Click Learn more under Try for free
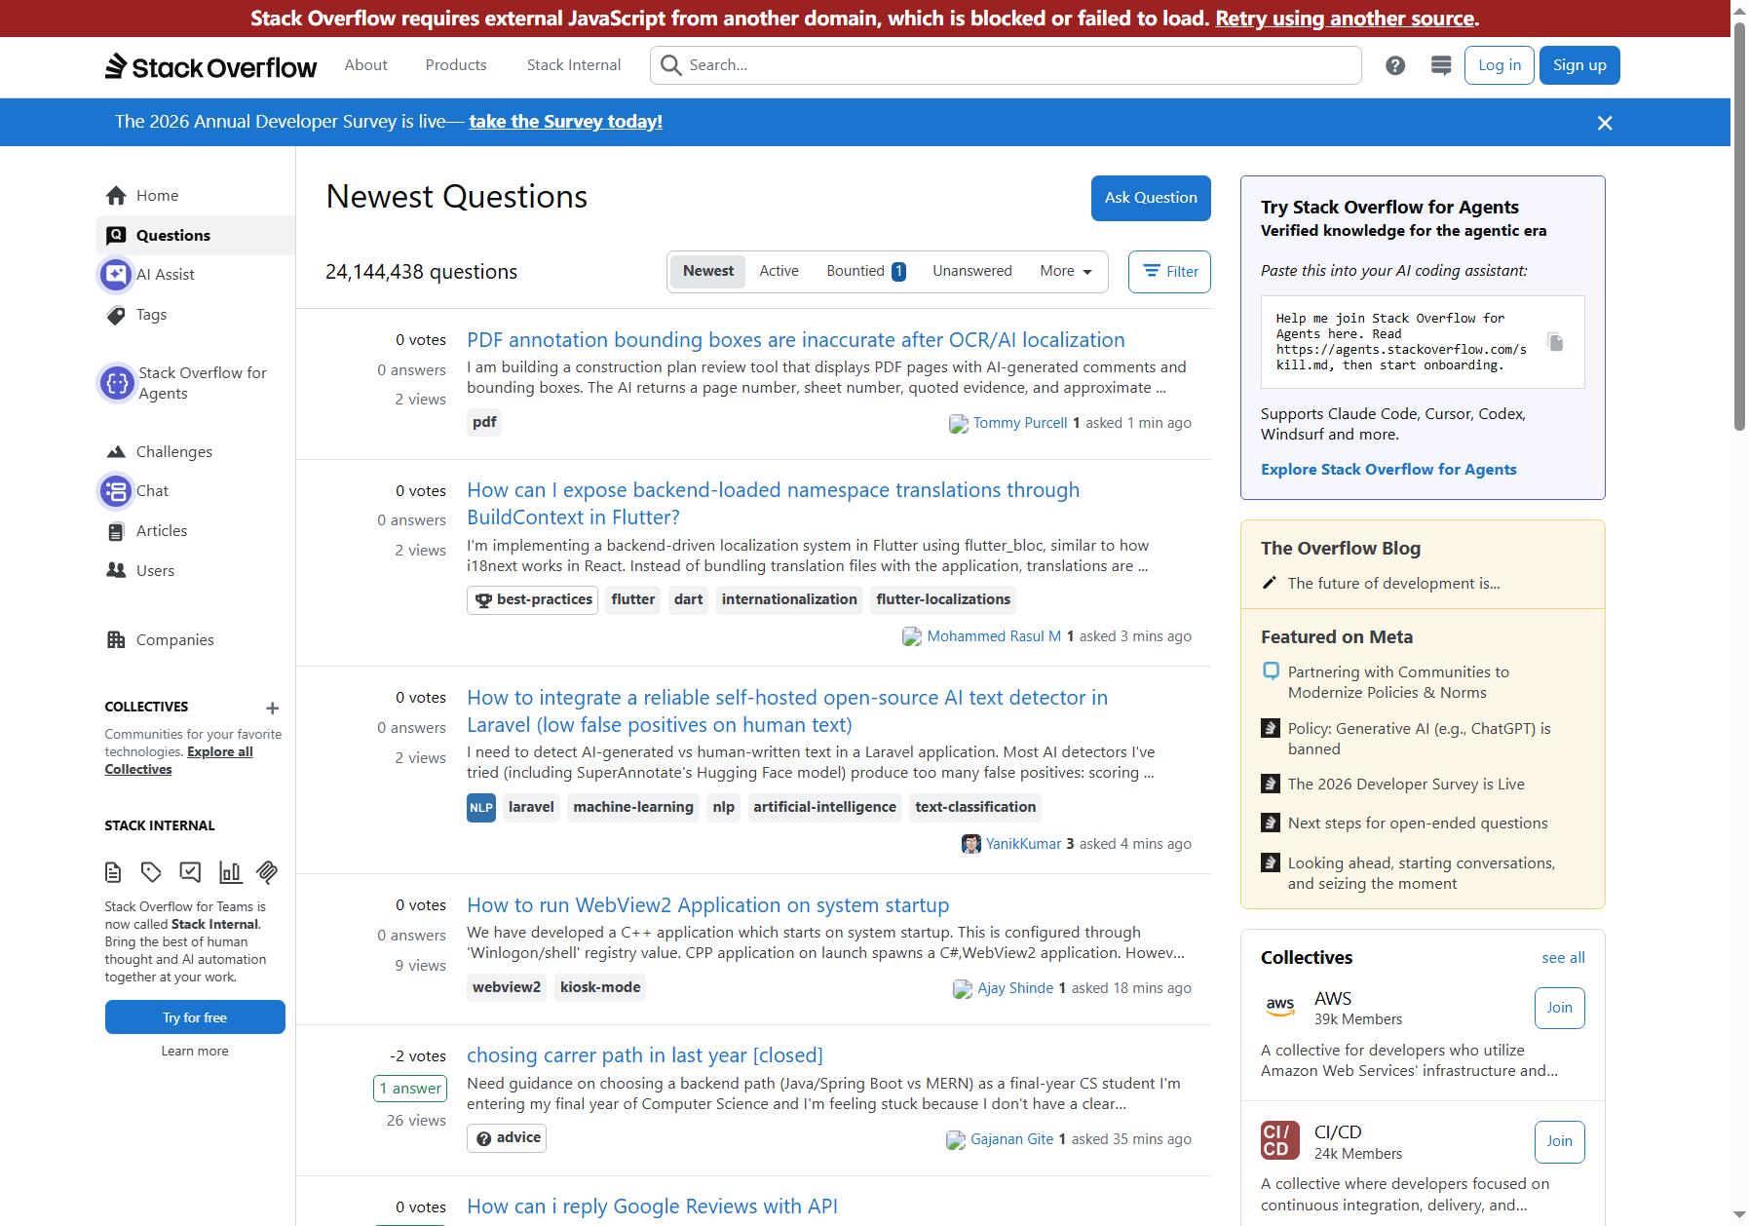Screen dimensions: 1749x1226 pyautogui.click(x=195, y=1052)
